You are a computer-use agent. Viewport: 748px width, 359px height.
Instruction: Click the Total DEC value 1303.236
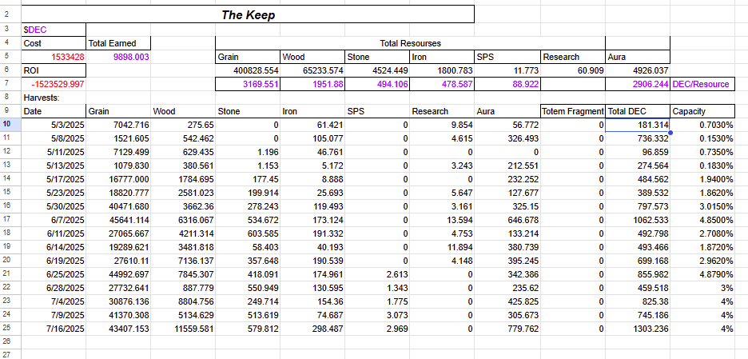click(637, 329)
